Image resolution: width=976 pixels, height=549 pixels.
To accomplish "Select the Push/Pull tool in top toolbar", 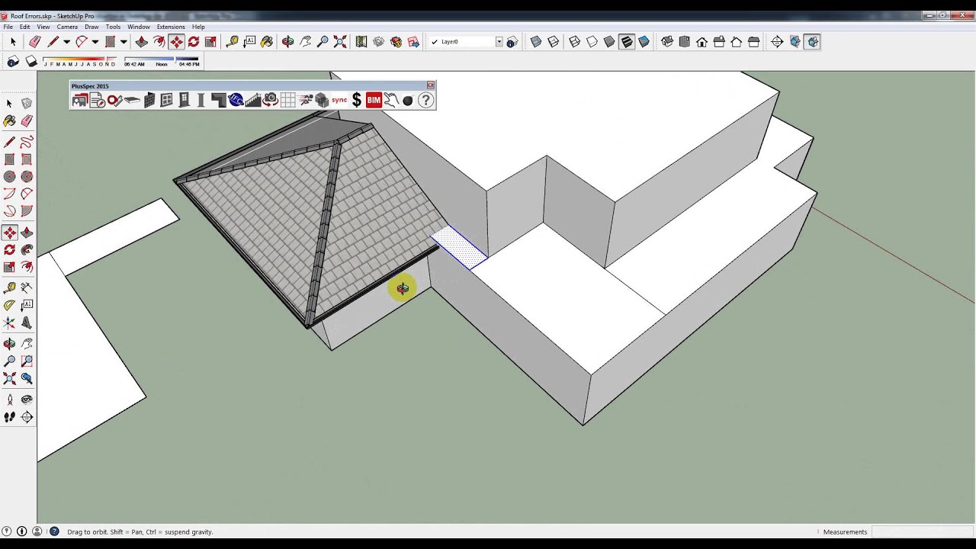I will (x=141, y=42).
